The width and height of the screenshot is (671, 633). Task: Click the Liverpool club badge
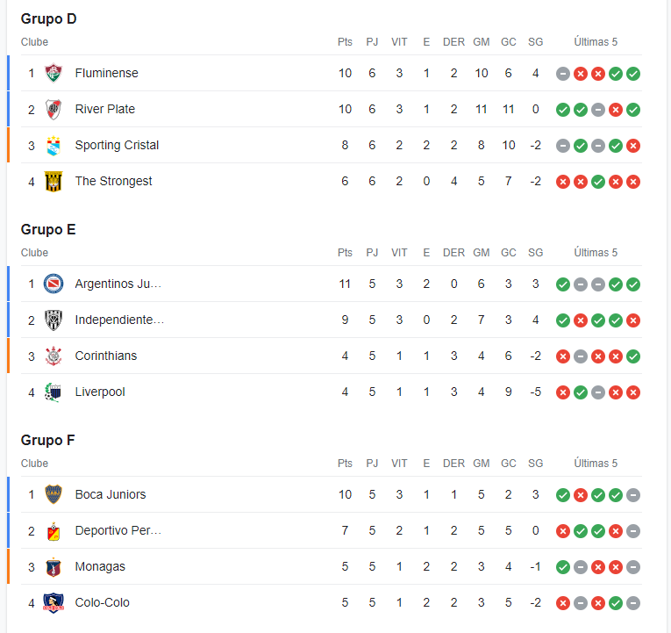point(54,392)
